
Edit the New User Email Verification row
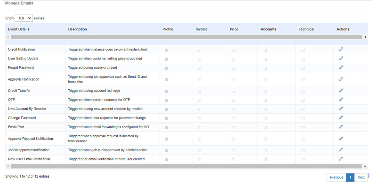tap(341, 159)
